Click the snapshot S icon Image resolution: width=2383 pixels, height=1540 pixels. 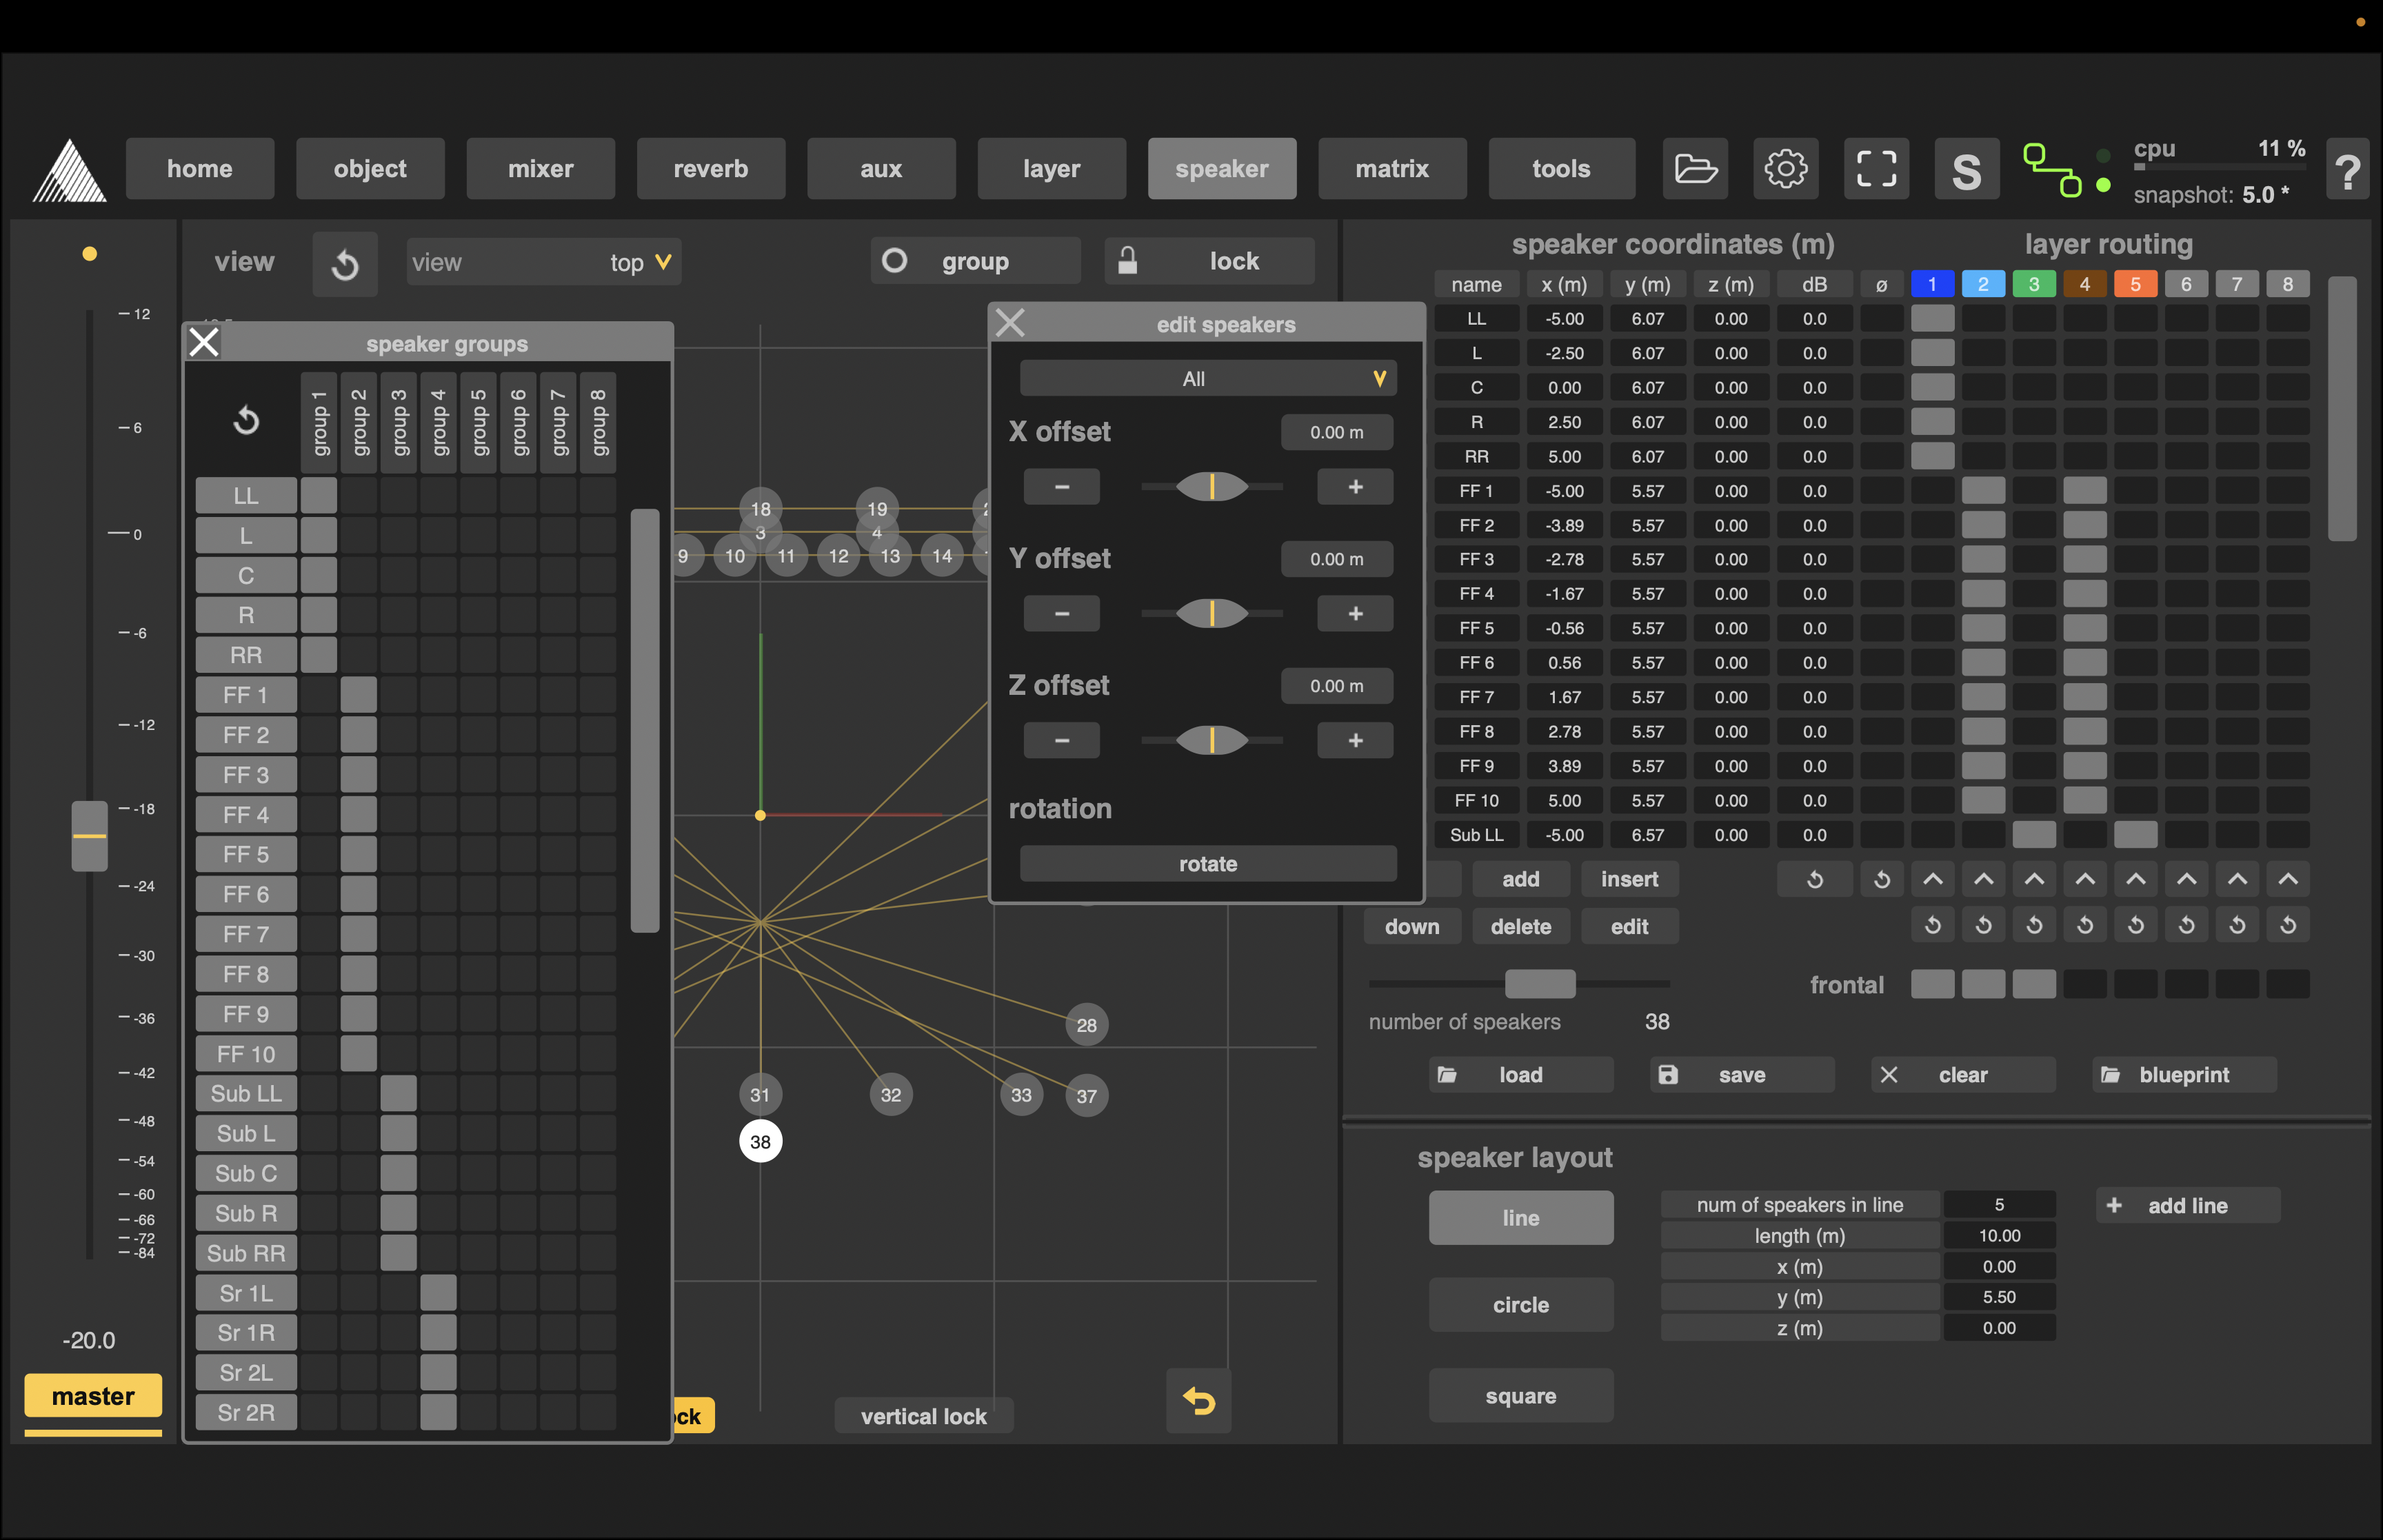click(1966, 170)
